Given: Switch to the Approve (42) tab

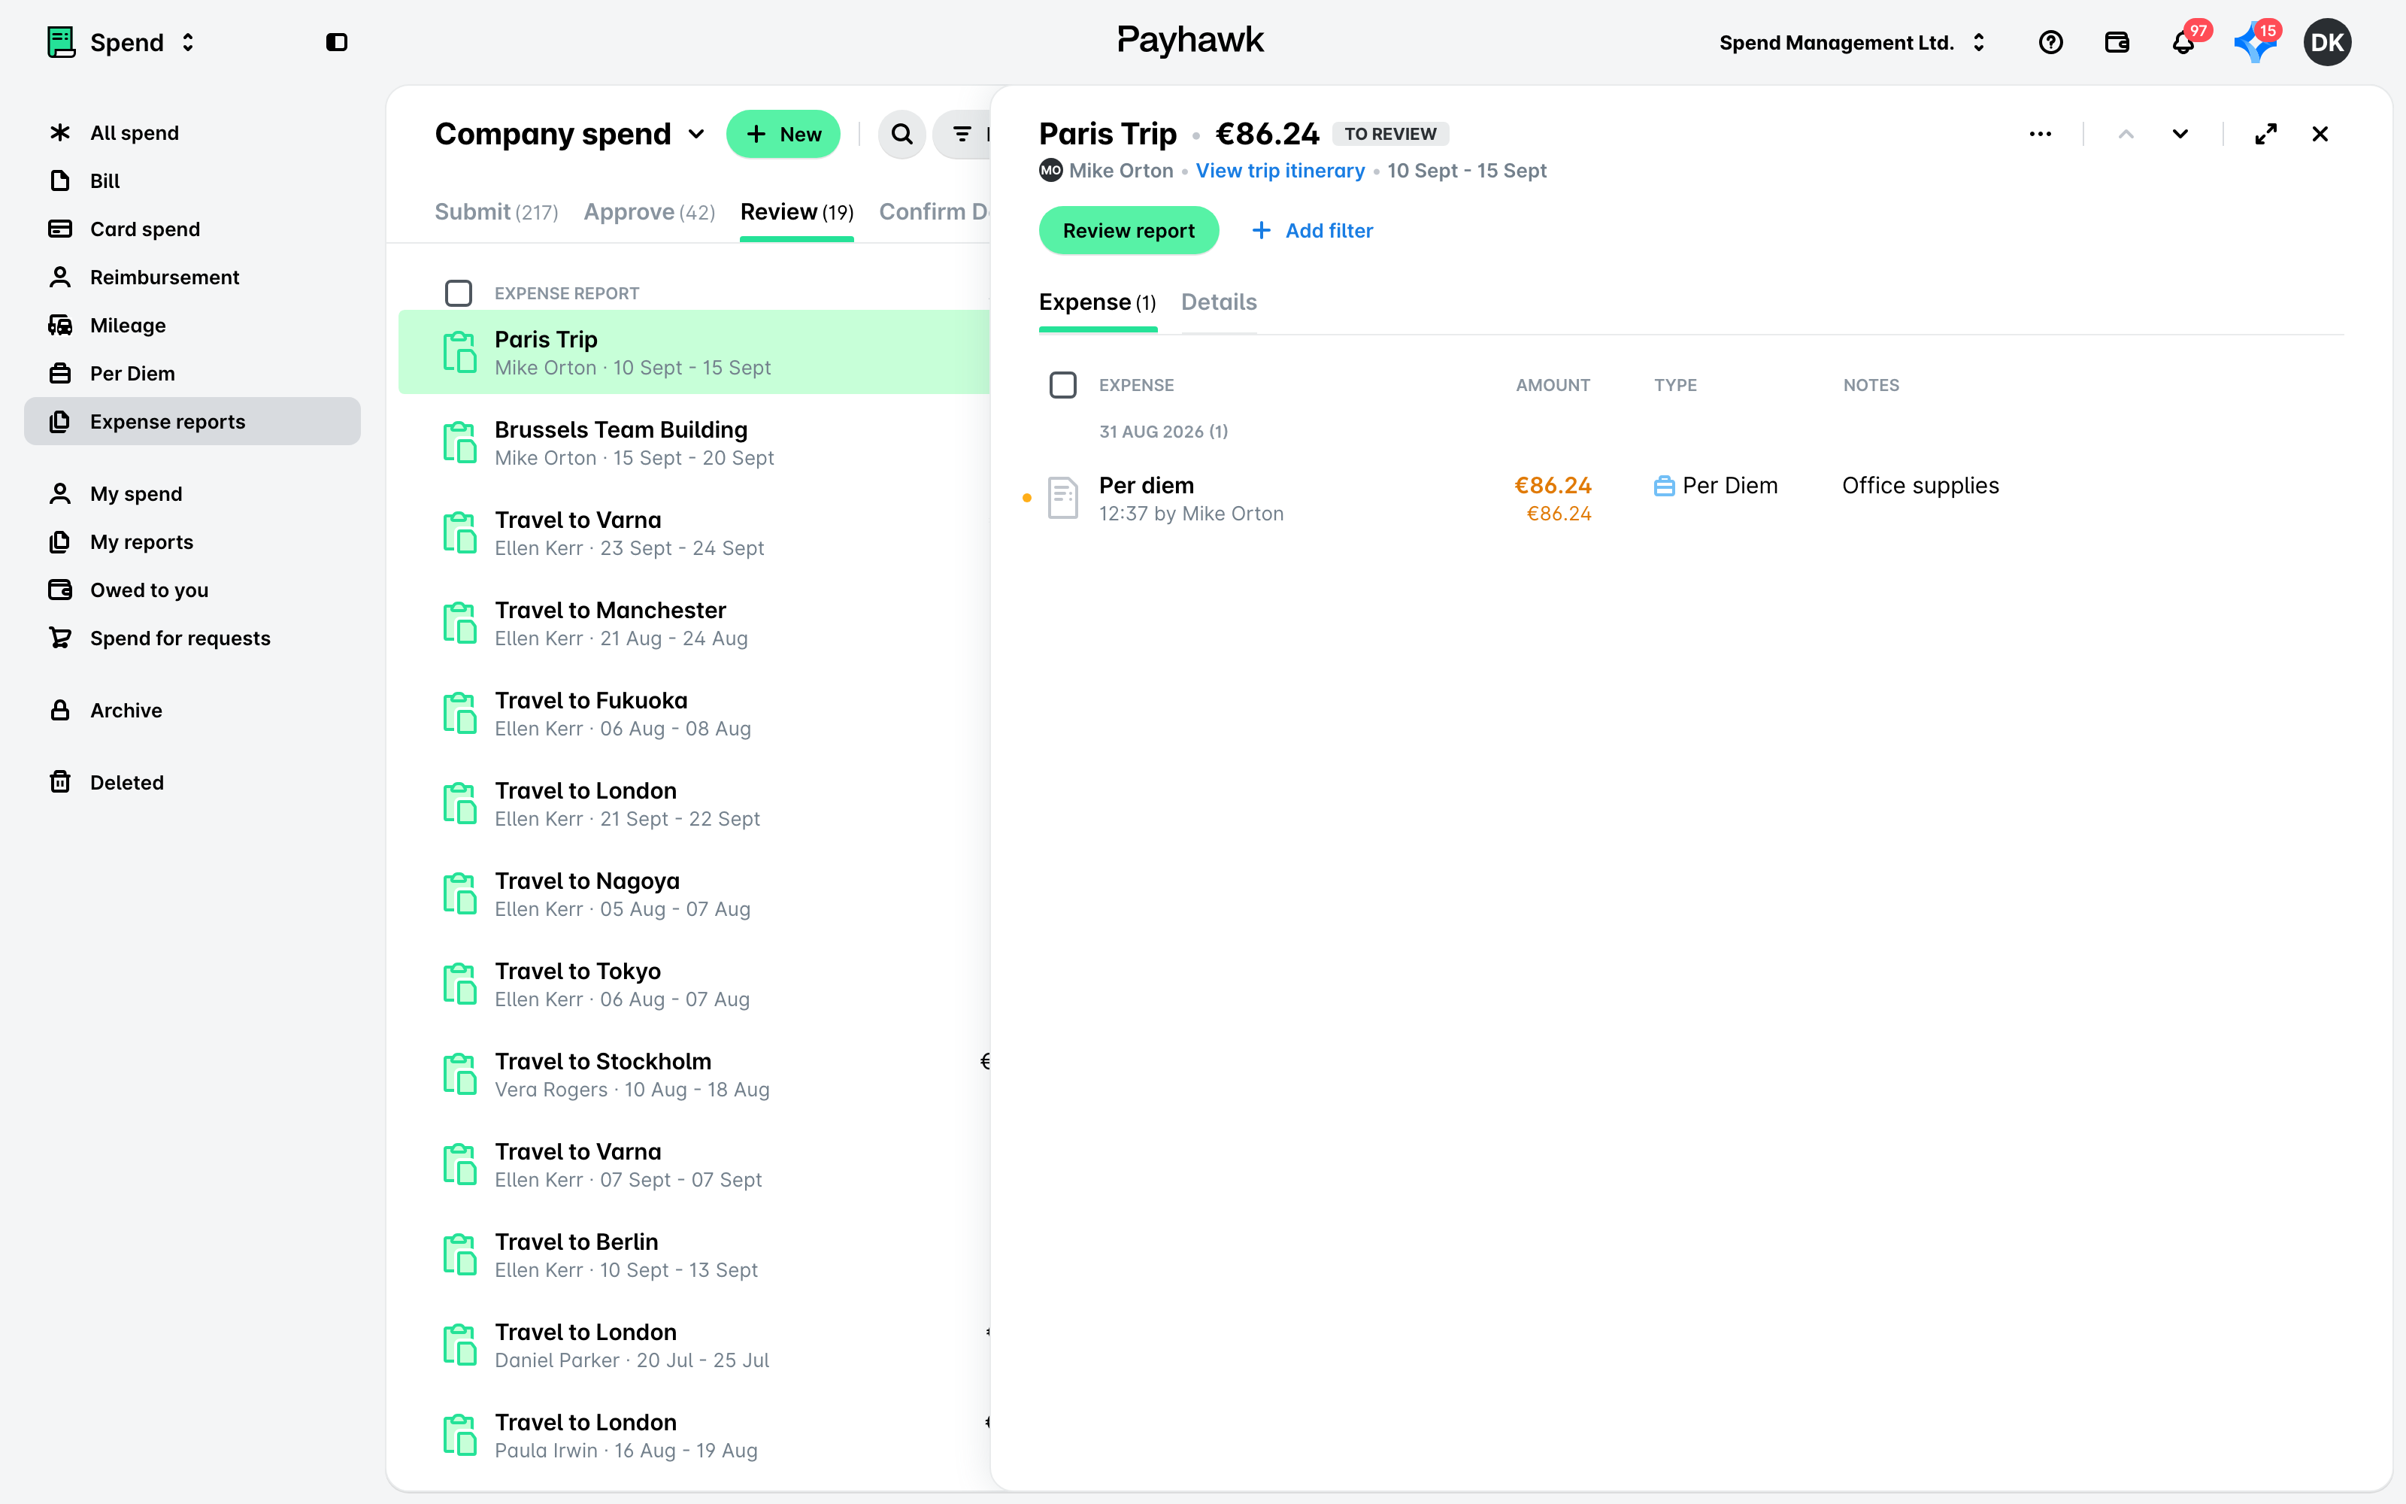Looking at the screenshot, I should coord(649,212).
